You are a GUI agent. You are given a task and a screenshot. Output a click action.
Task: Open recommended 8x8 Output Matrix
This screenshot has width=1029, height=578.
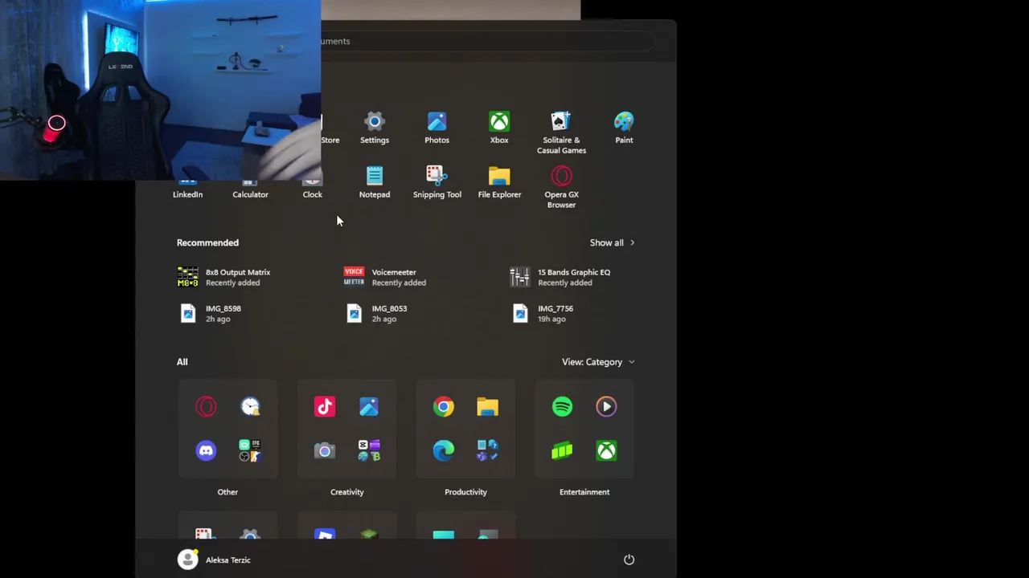(x=224, y=277)
